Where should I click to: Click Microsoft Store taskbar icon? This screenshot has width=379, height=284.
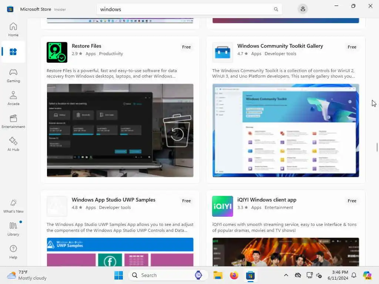click(x=251, y=275)
